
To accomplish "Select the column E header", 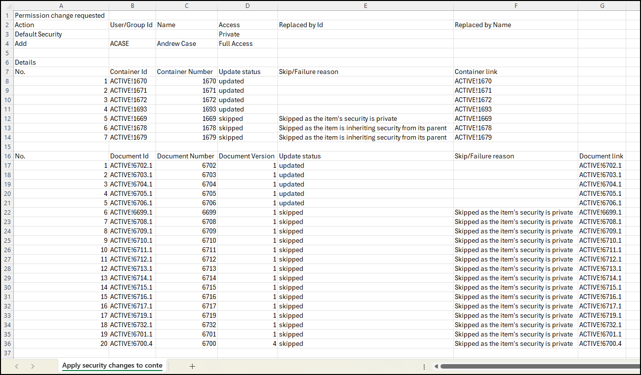I will [365, 5].
